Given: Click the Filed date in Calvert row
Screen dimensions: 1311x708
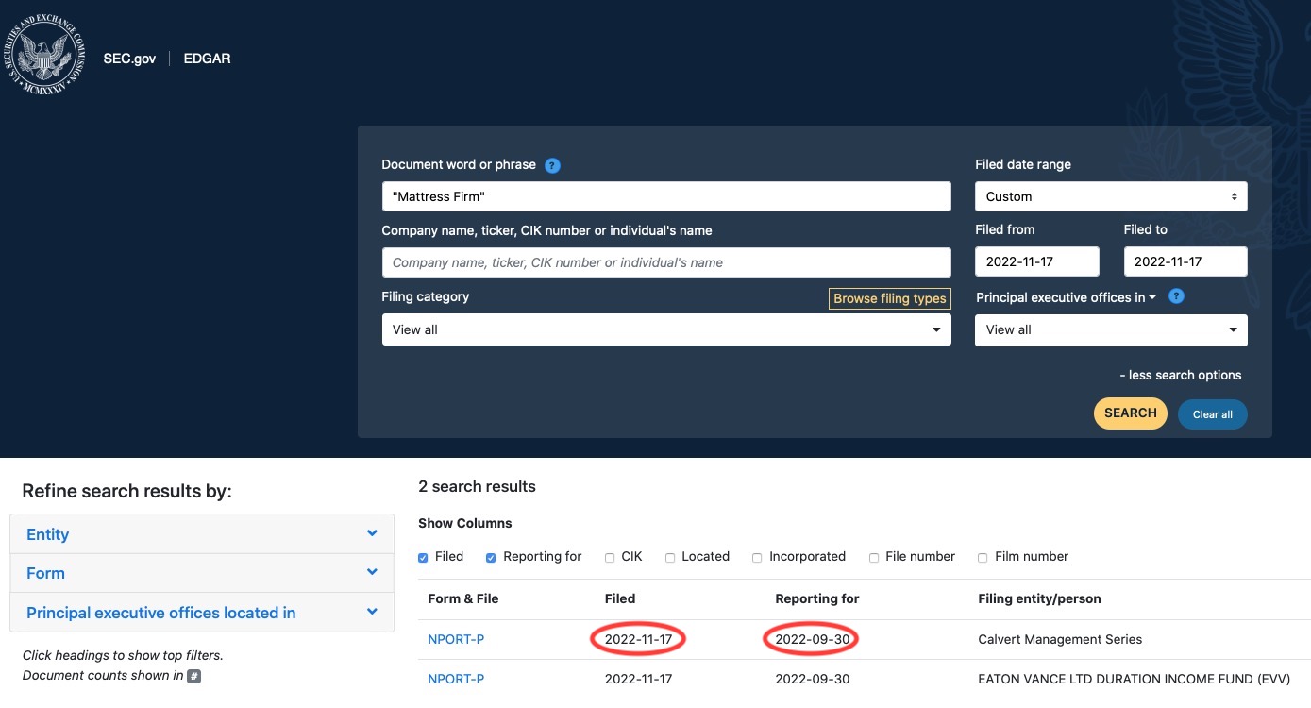Looking at the screenshot, I should click(x=639, y=639).
